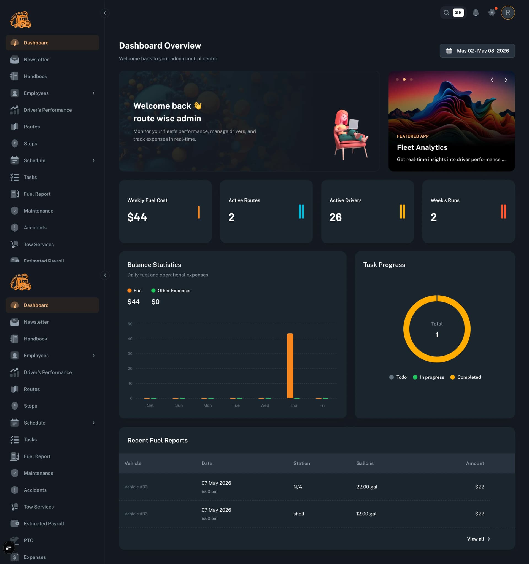Open Handbook in the lower sidebar list
The width and height of the screenshot is (529, 564).
52,339
